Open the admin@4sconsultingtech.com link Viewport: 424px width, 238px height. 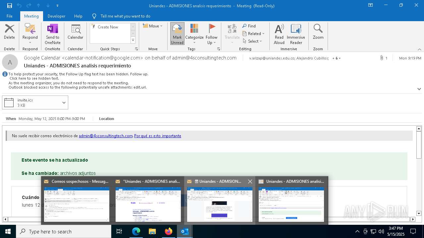tap(106, 136)
